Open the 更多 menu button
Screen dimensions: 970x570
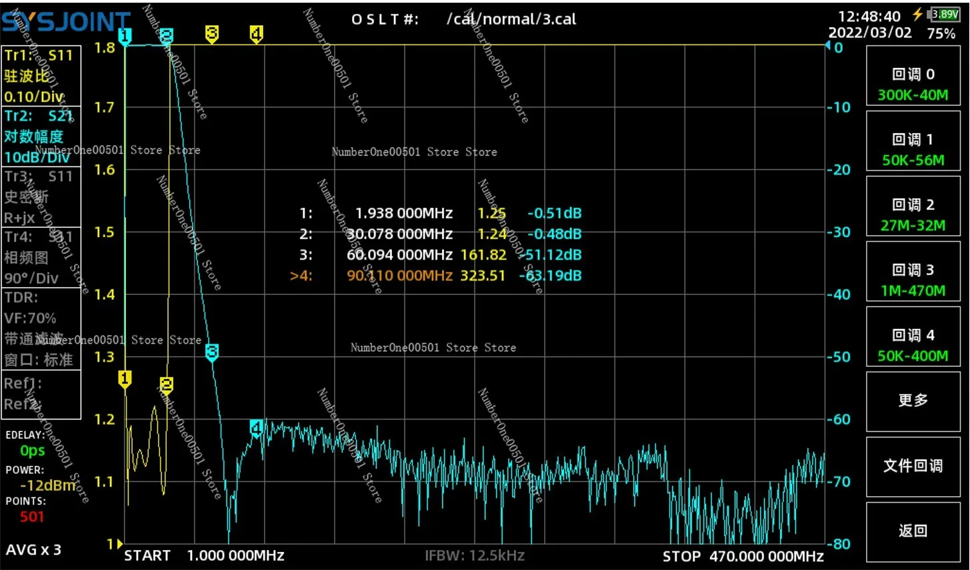[913, 401]
